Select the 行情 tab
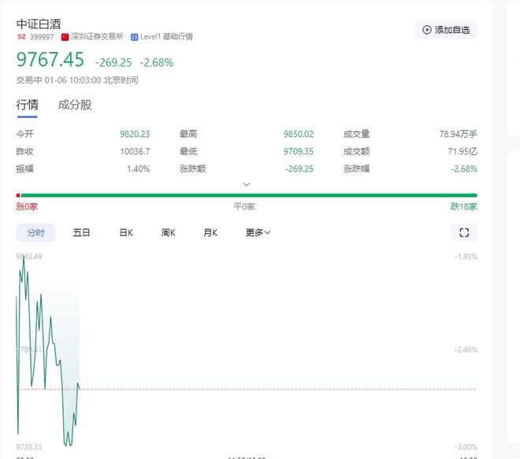The height and width of the screenshot is (459, 520). (x=28, y=105)
